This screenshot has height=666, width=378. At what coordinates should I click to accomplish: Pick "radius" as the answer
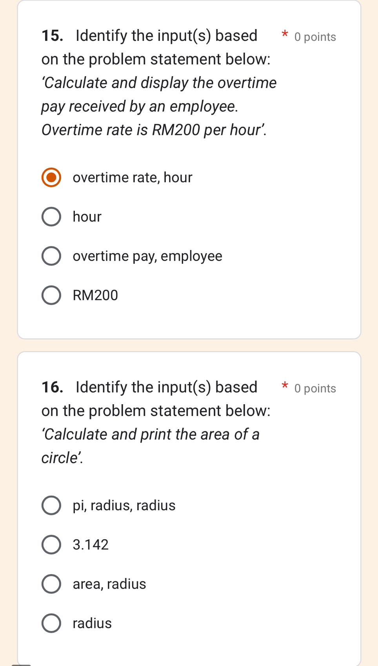(x=51, y=623)
